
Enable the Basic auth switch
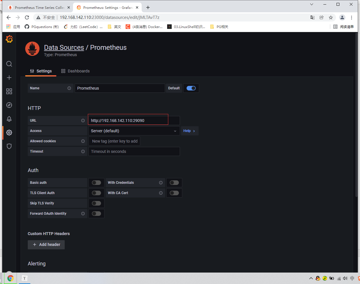pos(96,183)
